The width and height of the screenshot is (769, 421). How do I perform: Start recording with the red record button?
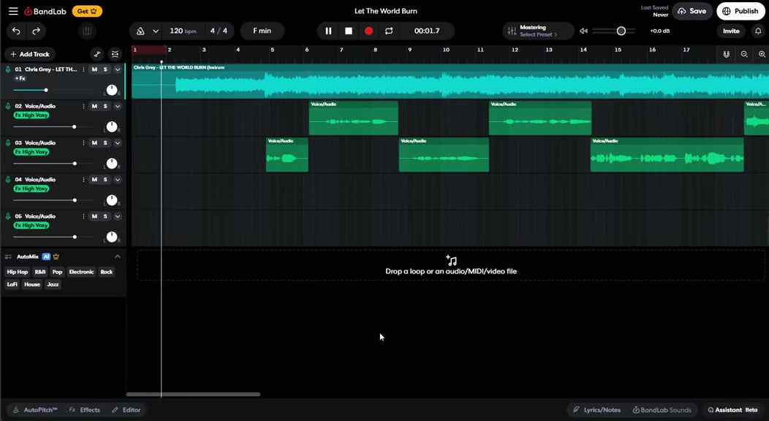(369, 31)
